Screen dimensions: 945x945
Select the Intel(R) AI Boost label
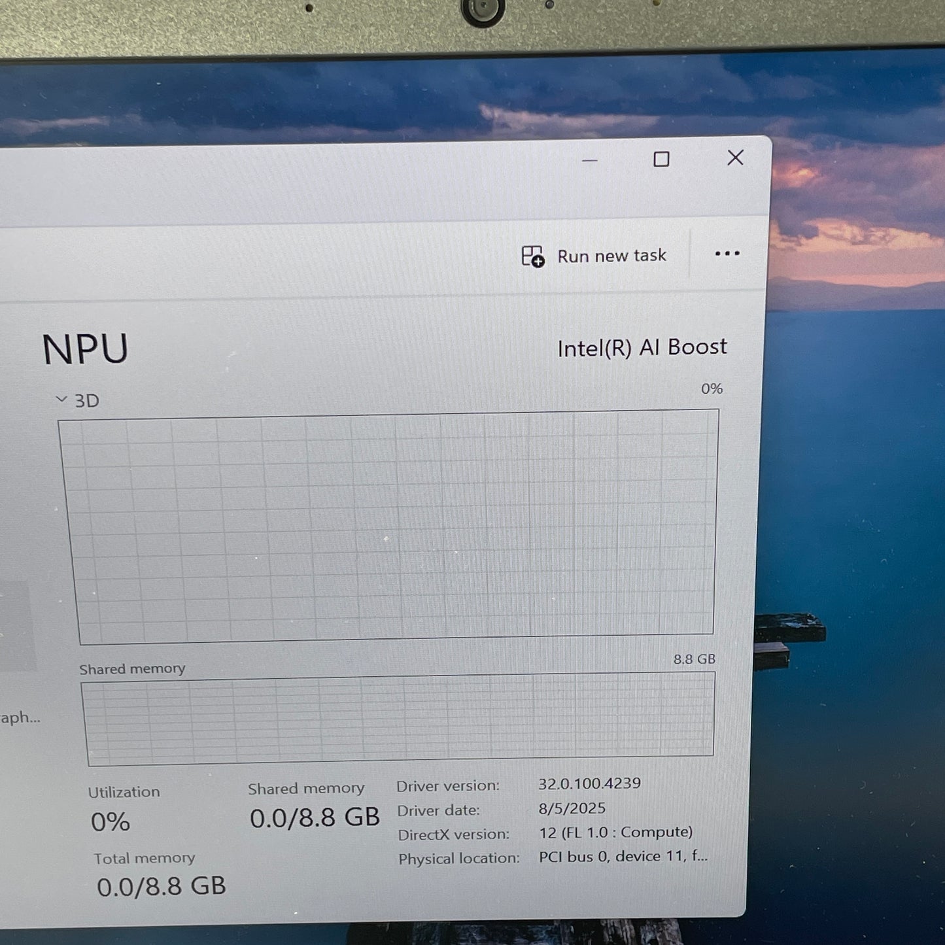(x=642, y=347)
